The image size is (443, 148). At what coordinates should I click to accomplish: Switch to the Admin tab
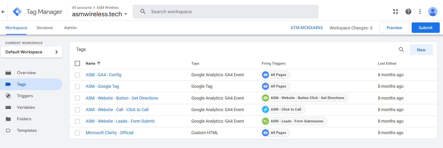coord(70,28)
